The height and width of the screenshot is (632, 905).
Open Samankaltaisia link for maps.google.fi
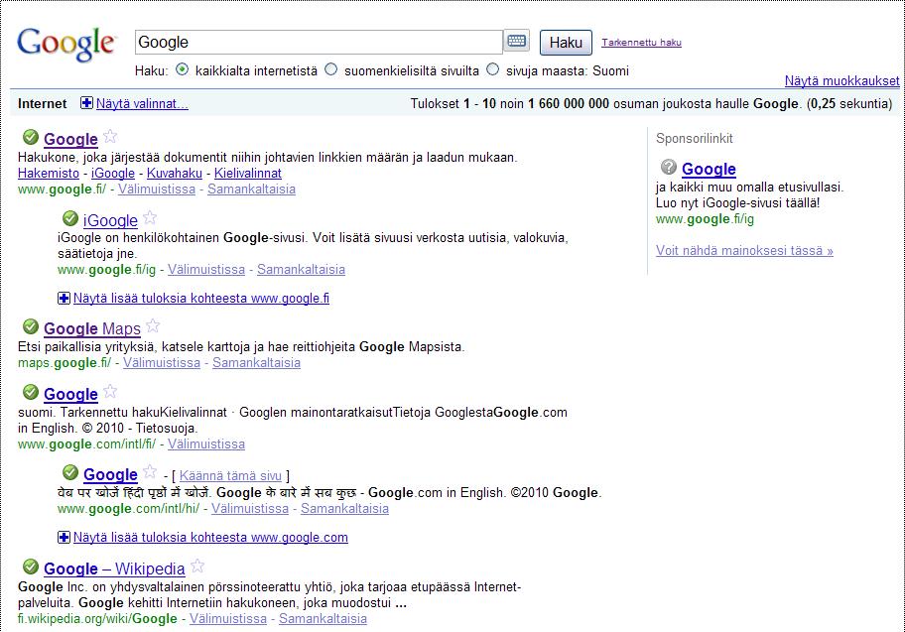256,363
